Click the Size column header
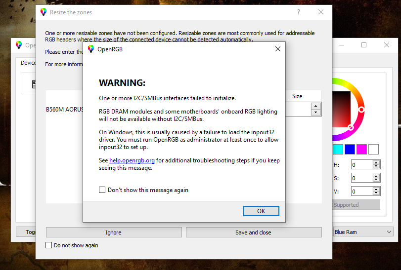The width and height of the screenshot is (401, 270). point(297,96)
